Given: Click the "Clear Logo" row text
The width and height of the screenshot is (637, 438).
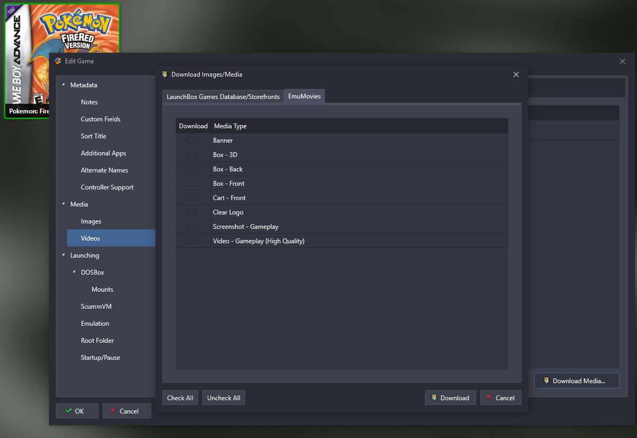Looking at the screenshot, I should pyautogui.click(x=228, y=212).
